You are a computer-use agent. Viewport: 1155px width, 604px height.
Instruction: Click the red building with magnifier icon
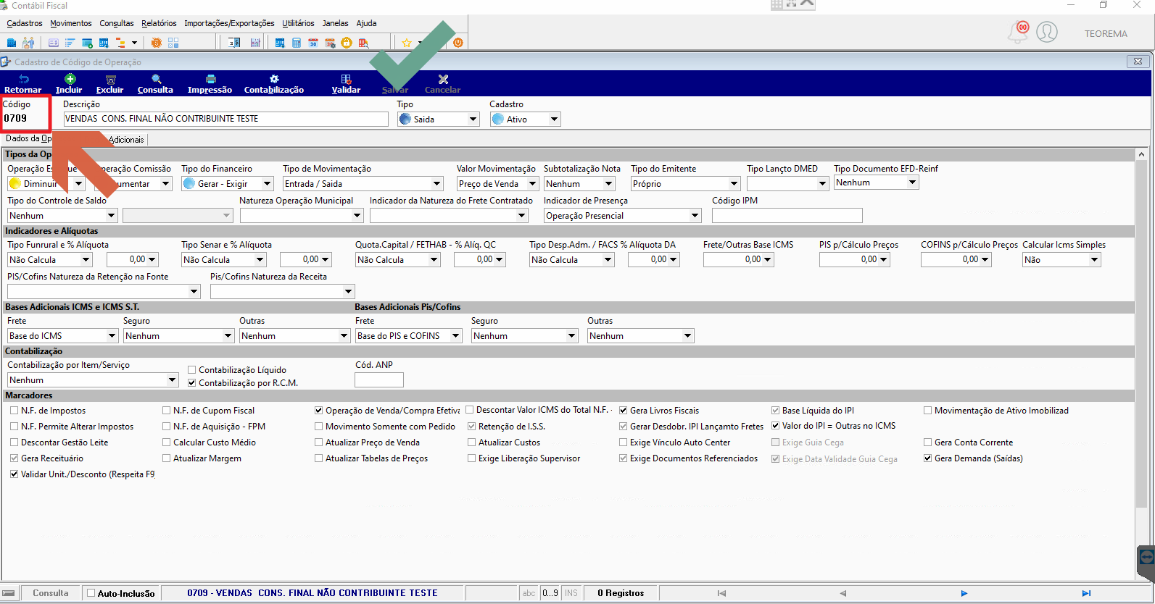(363, 43)
